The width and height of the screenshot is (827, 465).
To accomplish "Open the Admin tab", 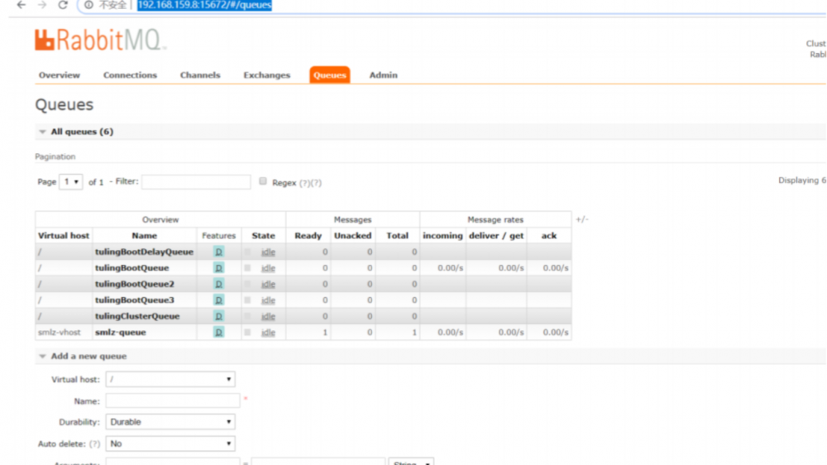I will [384, 75].
